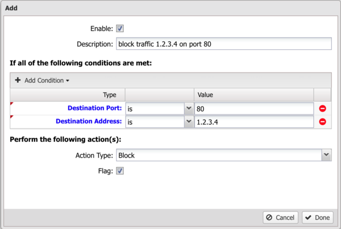Cancel the Add rule dialog
Viewport: 341px width, 229px height.
[281, 218]
